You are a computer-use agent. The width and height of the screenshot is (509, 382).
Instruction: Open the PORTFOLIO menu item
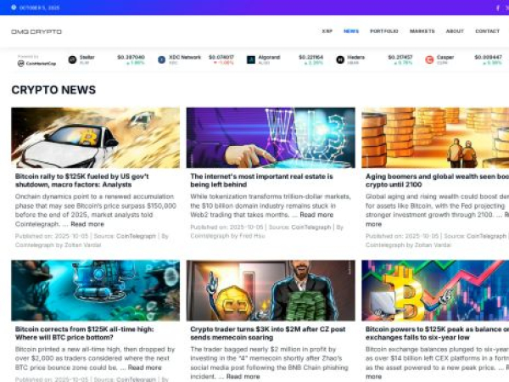(x=384, y=31)
